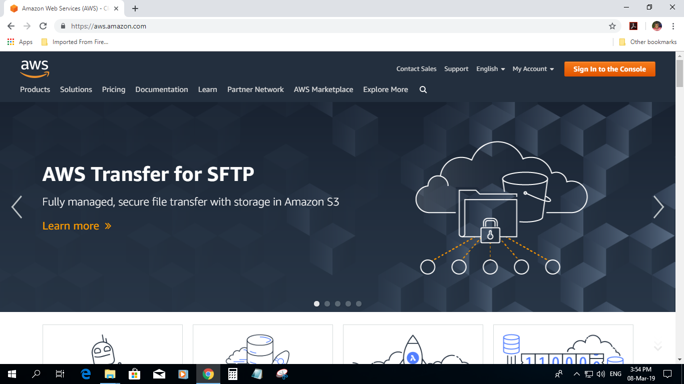684x384 pixels.
Task: Open the Solutions menu
Action: 76,89
